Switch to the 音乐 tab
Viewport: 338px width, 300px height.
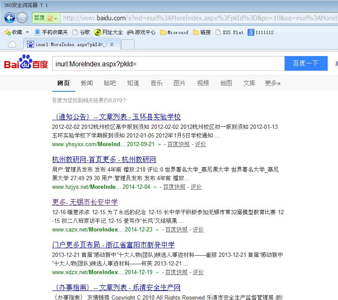(x=156, y=83)
